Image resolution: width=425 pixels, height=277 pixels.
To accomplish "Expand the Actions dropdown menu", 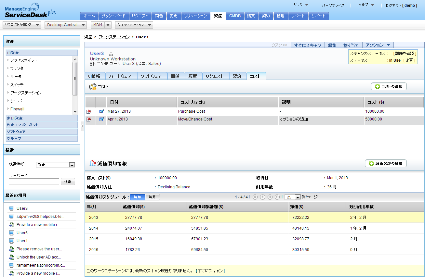I will 378,45.
